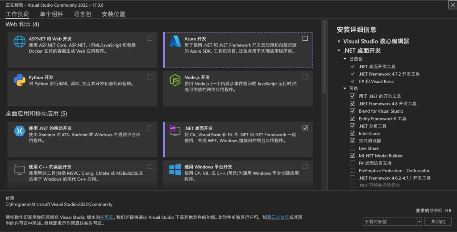Switch to the 单个组件 tab

(x=51, y=14)
